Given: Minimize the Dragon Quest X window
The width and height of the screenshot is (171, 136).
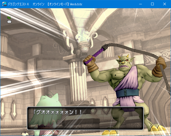Looking at the screenshot, I should point(141,4).
